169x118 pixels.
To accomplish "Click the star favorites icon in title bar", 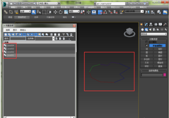I will [x=139, y=4].
